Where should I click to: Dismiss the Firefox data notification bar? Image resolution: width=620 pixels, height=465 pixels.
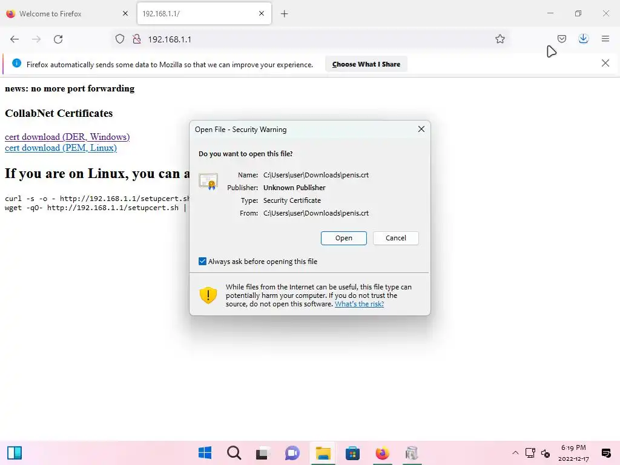pyautogui.click(x=605, y=63)
